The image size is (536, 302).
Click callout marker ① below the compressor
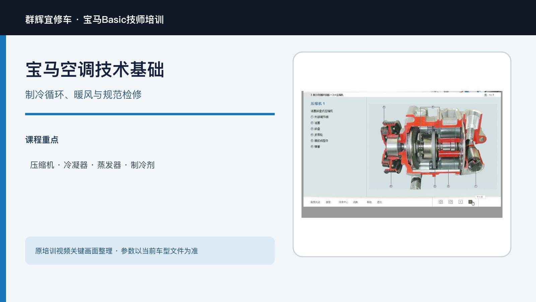click(x=476, y=186)
